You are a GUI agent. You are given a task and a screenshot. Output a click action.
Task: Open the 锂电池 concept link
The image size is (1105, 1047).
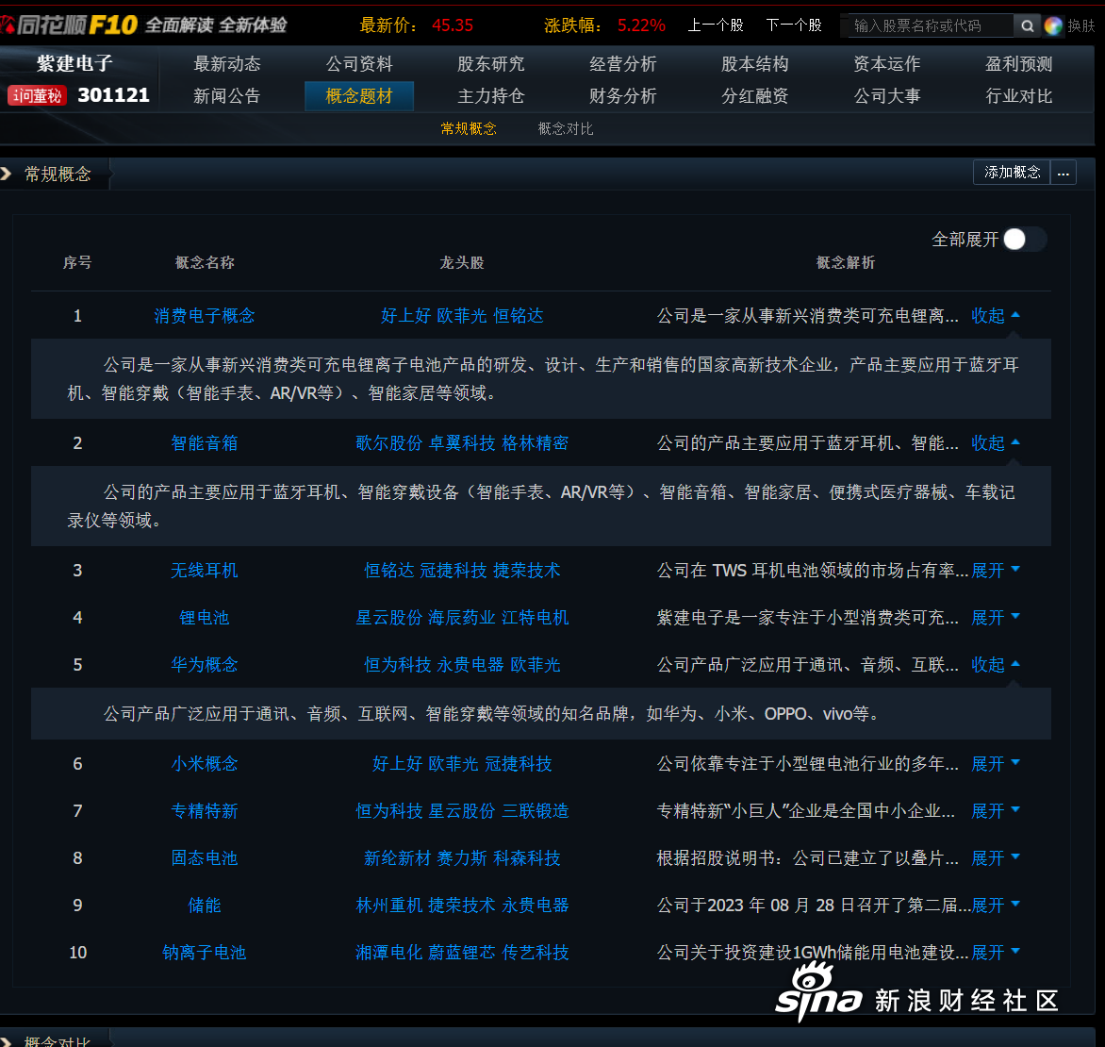205,617
